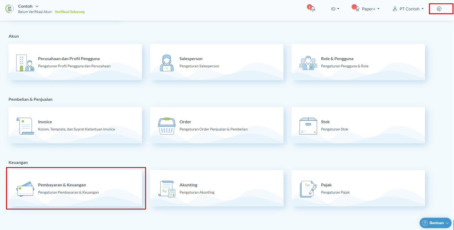Open Perusahaan dan Profil Pengguna settings card
Image resolution: width=454 pixels, height=230 pixels.
(x=75, y=62)
